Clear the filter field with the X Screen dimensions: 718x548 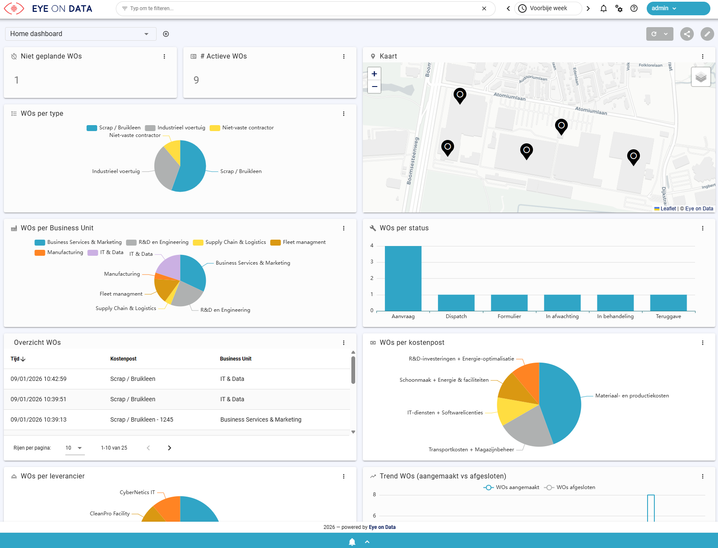click(484, 8)
